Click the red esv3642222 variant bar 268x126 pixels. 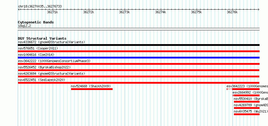point(139,64)
